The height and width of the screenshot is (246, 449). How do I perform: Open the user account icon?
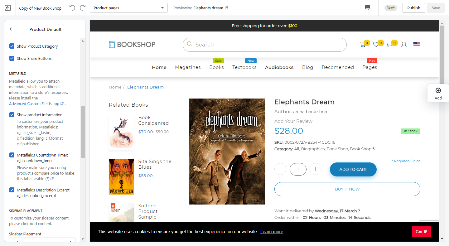point(404,45)
